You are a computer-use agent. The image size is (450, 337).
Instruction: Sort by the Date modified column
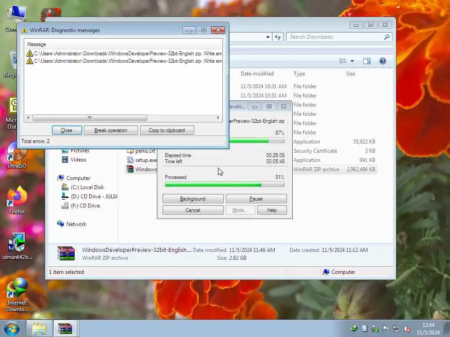coord(257,74)
